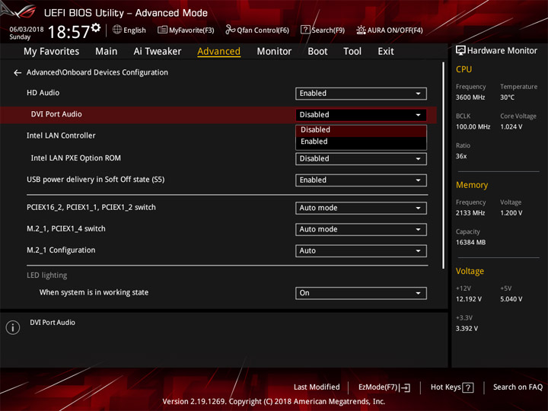Toggle AURA ON/OFF light icon
The image size is (548, 411).
pos(361,30)
